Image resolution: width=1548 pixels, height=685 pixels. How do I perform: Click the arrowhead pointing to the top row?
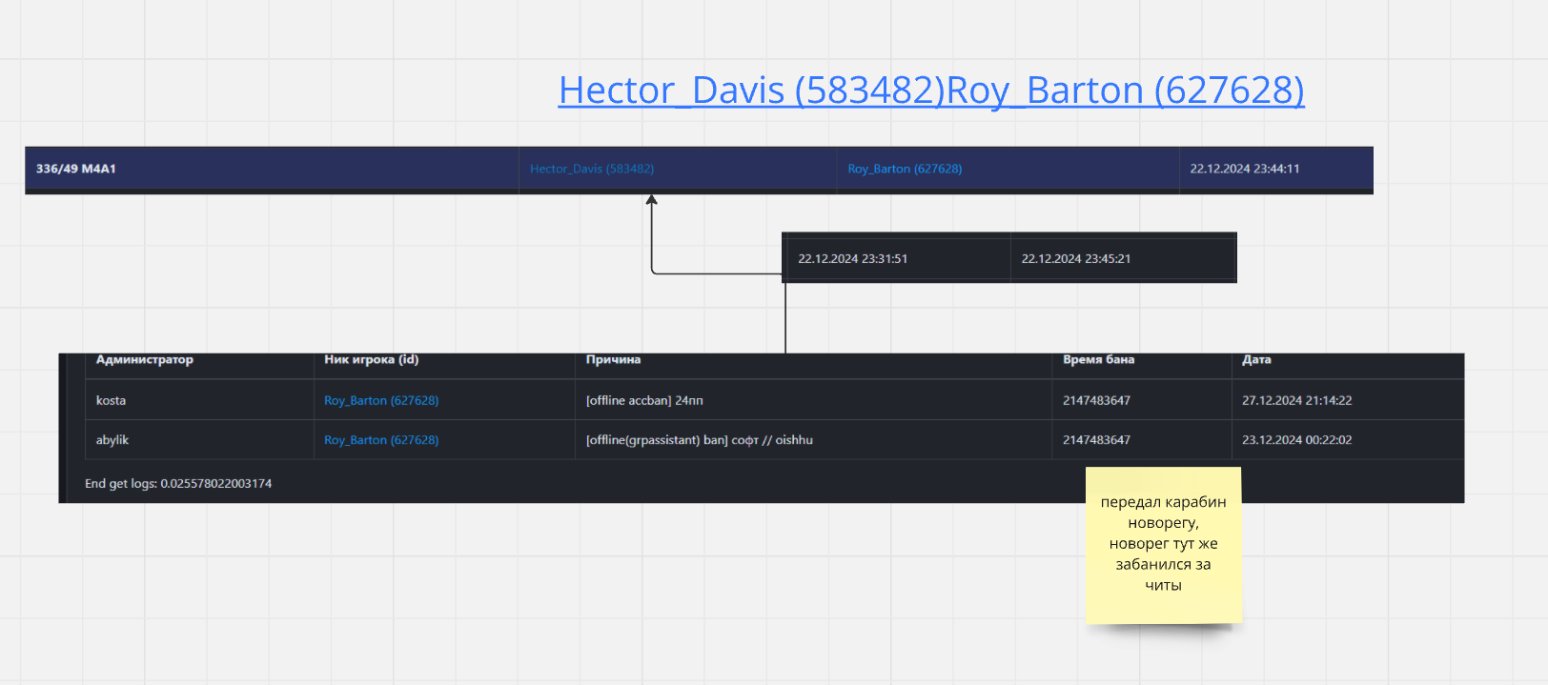point(652,200)
